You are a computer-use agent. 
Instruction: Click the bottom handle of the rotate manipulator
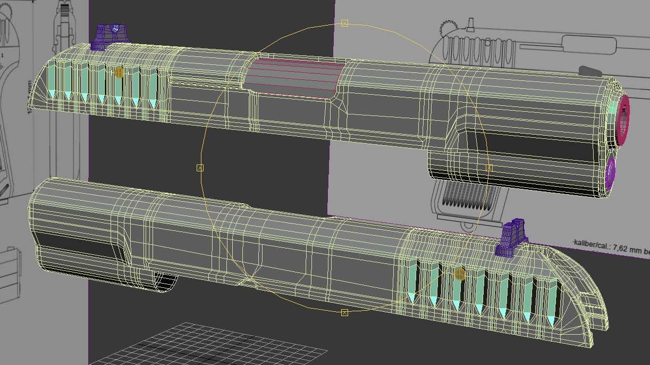(x=344, y=312)
